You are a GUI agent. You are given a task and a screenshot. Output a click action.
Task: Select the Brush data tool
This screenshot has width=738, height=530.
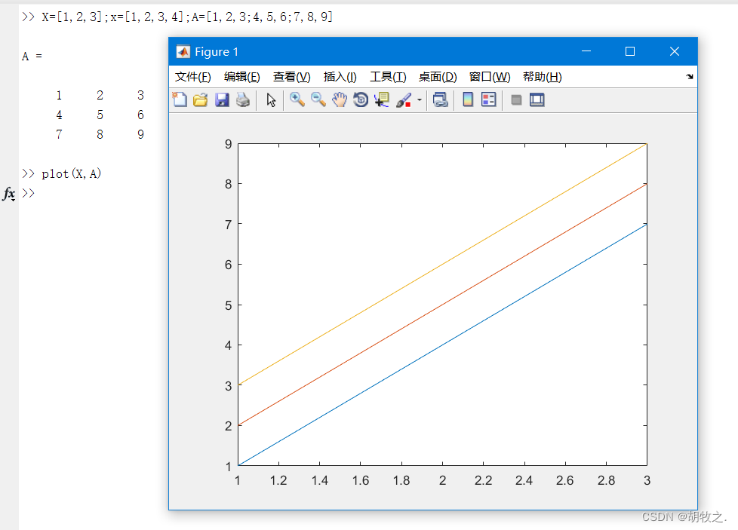(x=404, y=100)
